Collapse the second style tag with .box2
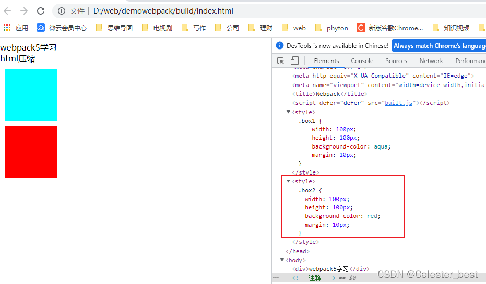Screen dimensions: 486x284 (288, 181)
